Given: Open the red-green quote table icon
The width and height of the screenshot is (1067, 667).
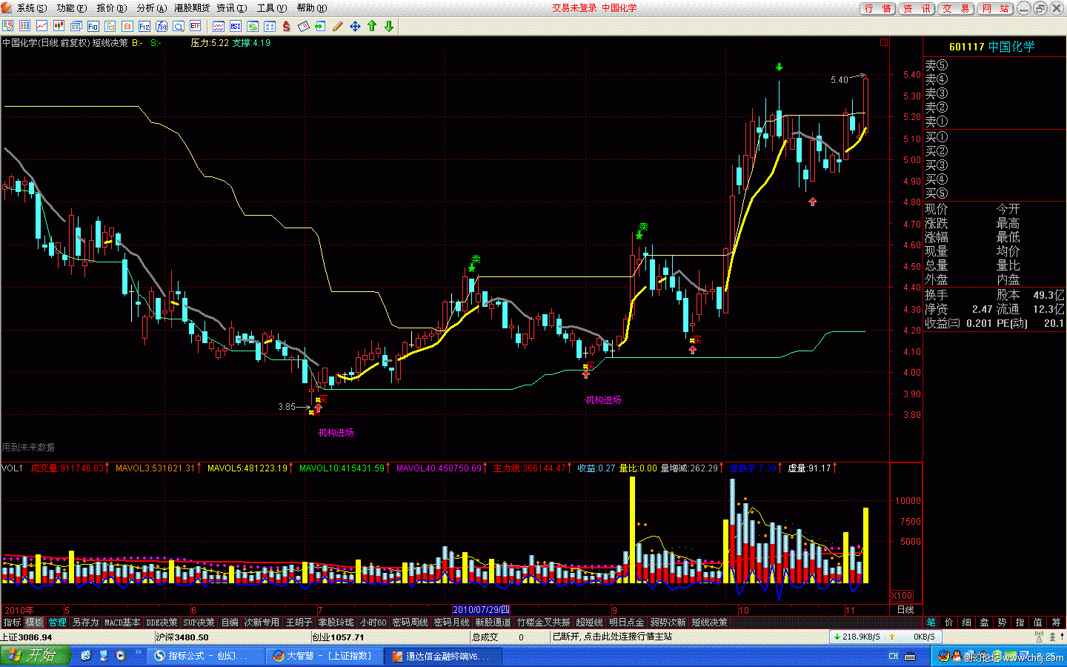Looking at the screenshot, I should click(24, 26).
